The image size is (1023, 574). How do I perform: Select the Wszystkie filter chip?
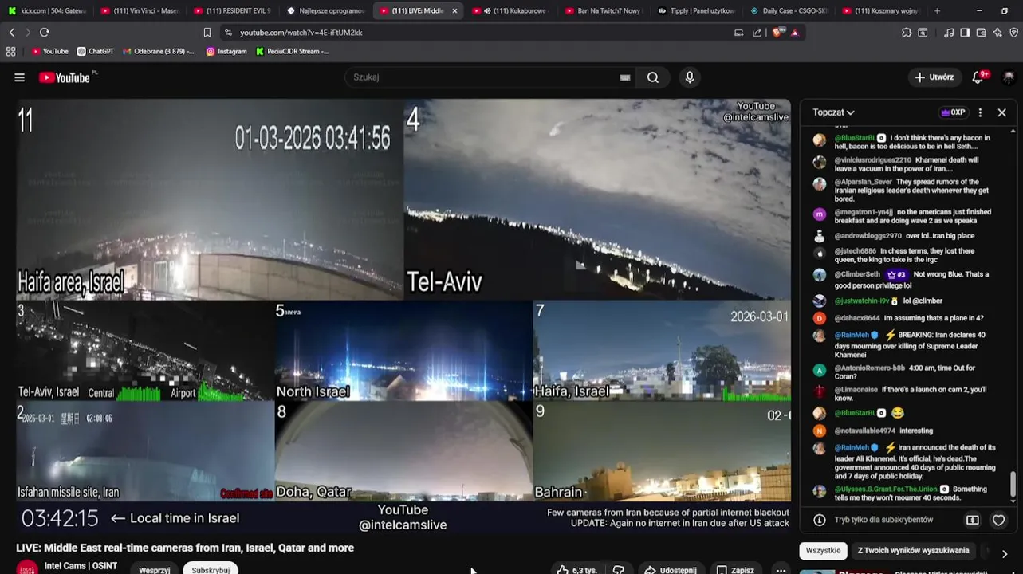[x=823, y=551]
